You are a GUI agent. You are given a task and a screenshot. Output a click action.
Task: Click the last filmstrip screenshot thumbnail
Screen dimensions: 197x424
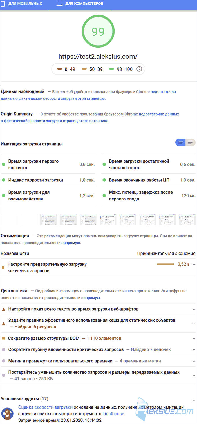[187, 220]
